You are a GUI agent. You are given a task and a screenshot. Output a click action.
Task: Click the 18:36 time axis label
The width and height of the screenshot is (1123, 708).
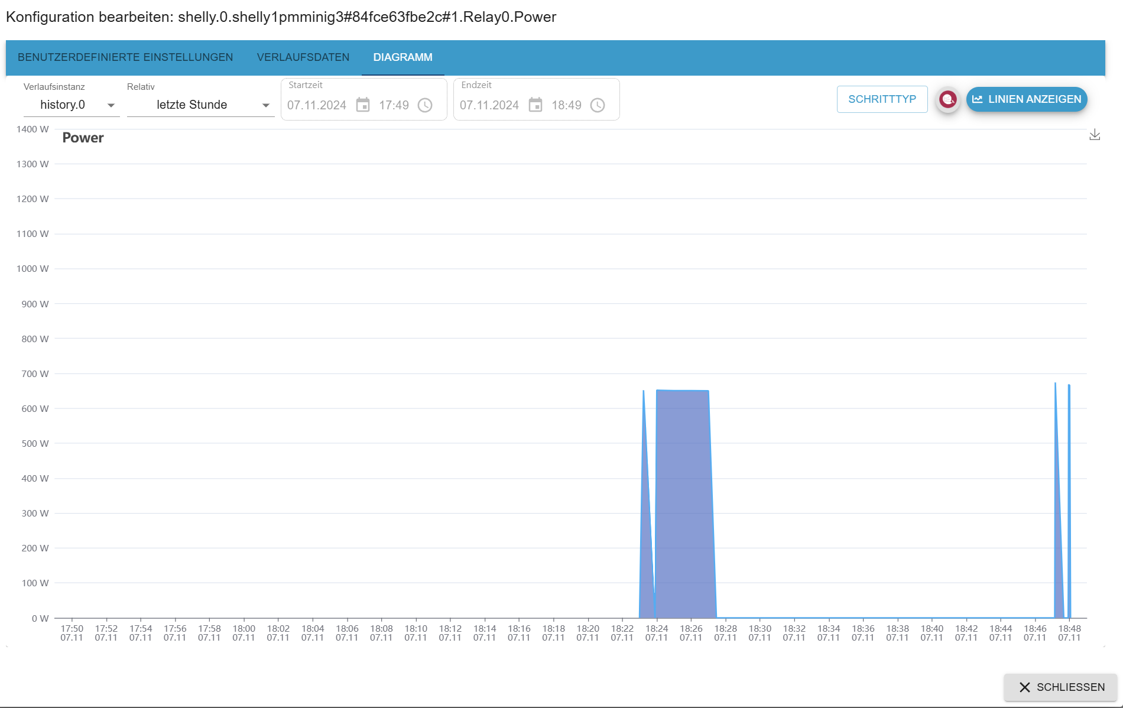863,633
